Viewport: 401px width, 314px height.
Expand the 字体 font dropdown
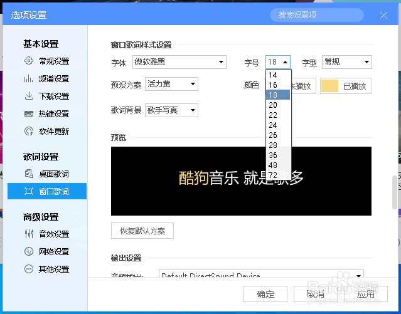179,62
